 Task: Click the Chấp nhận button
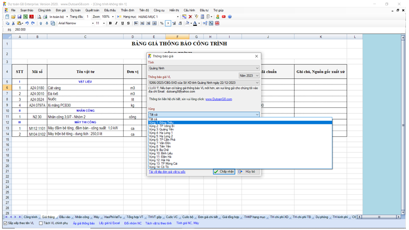[x=224, y=171]
